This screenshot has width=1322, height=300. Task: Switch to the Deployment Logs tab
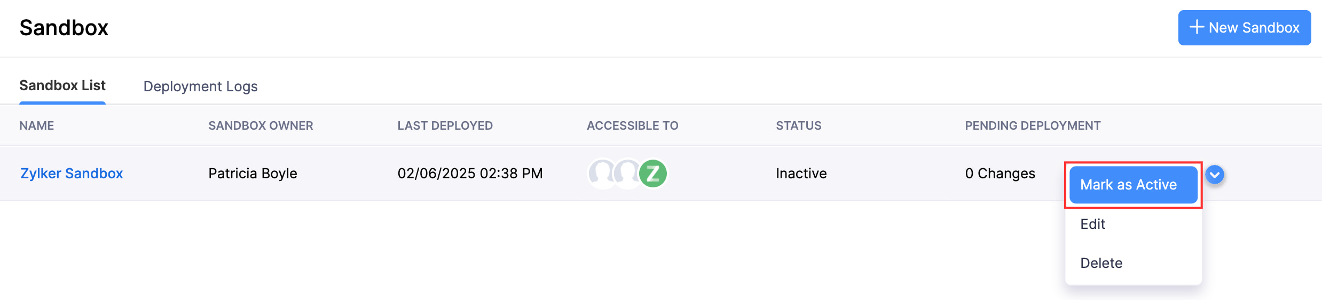[x=200, y=86]
